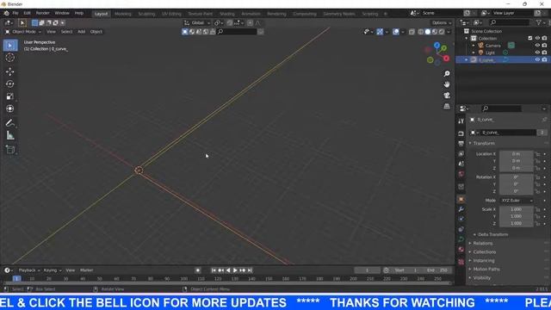Open the Edit menu
This screenshot has height=310, width=551.
click(x=27, y=14)
